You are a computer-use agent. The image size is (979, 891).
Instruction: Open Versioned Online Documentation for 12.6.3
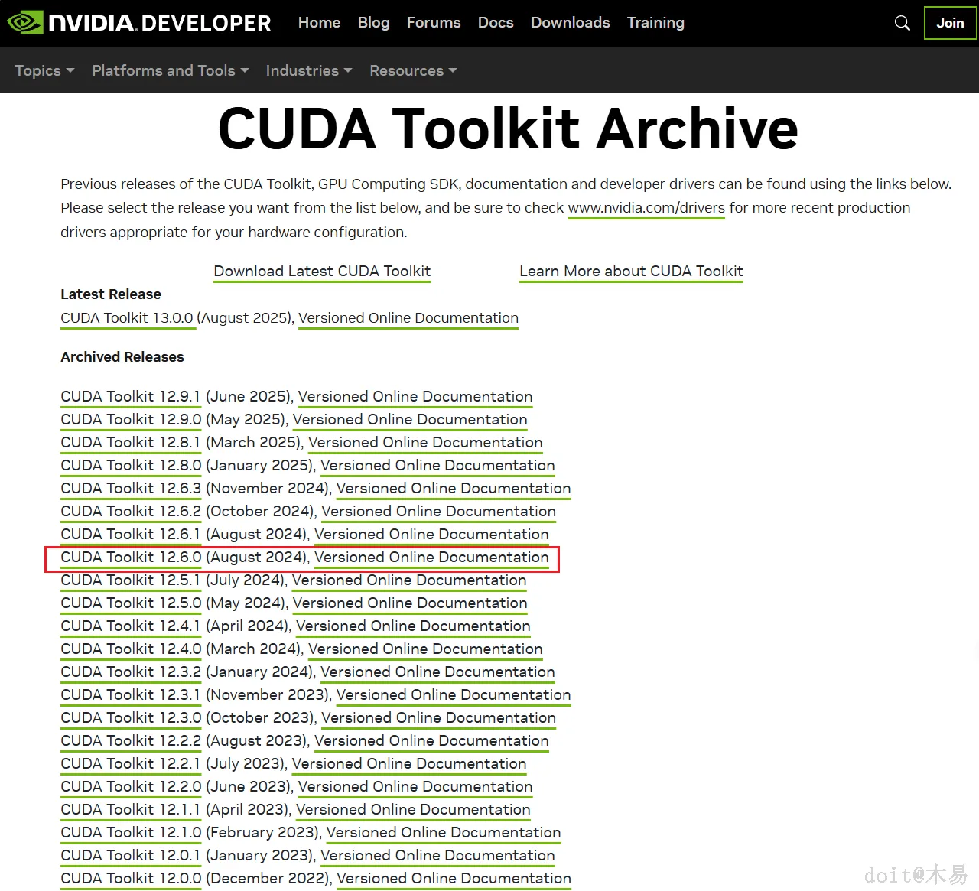454,489
